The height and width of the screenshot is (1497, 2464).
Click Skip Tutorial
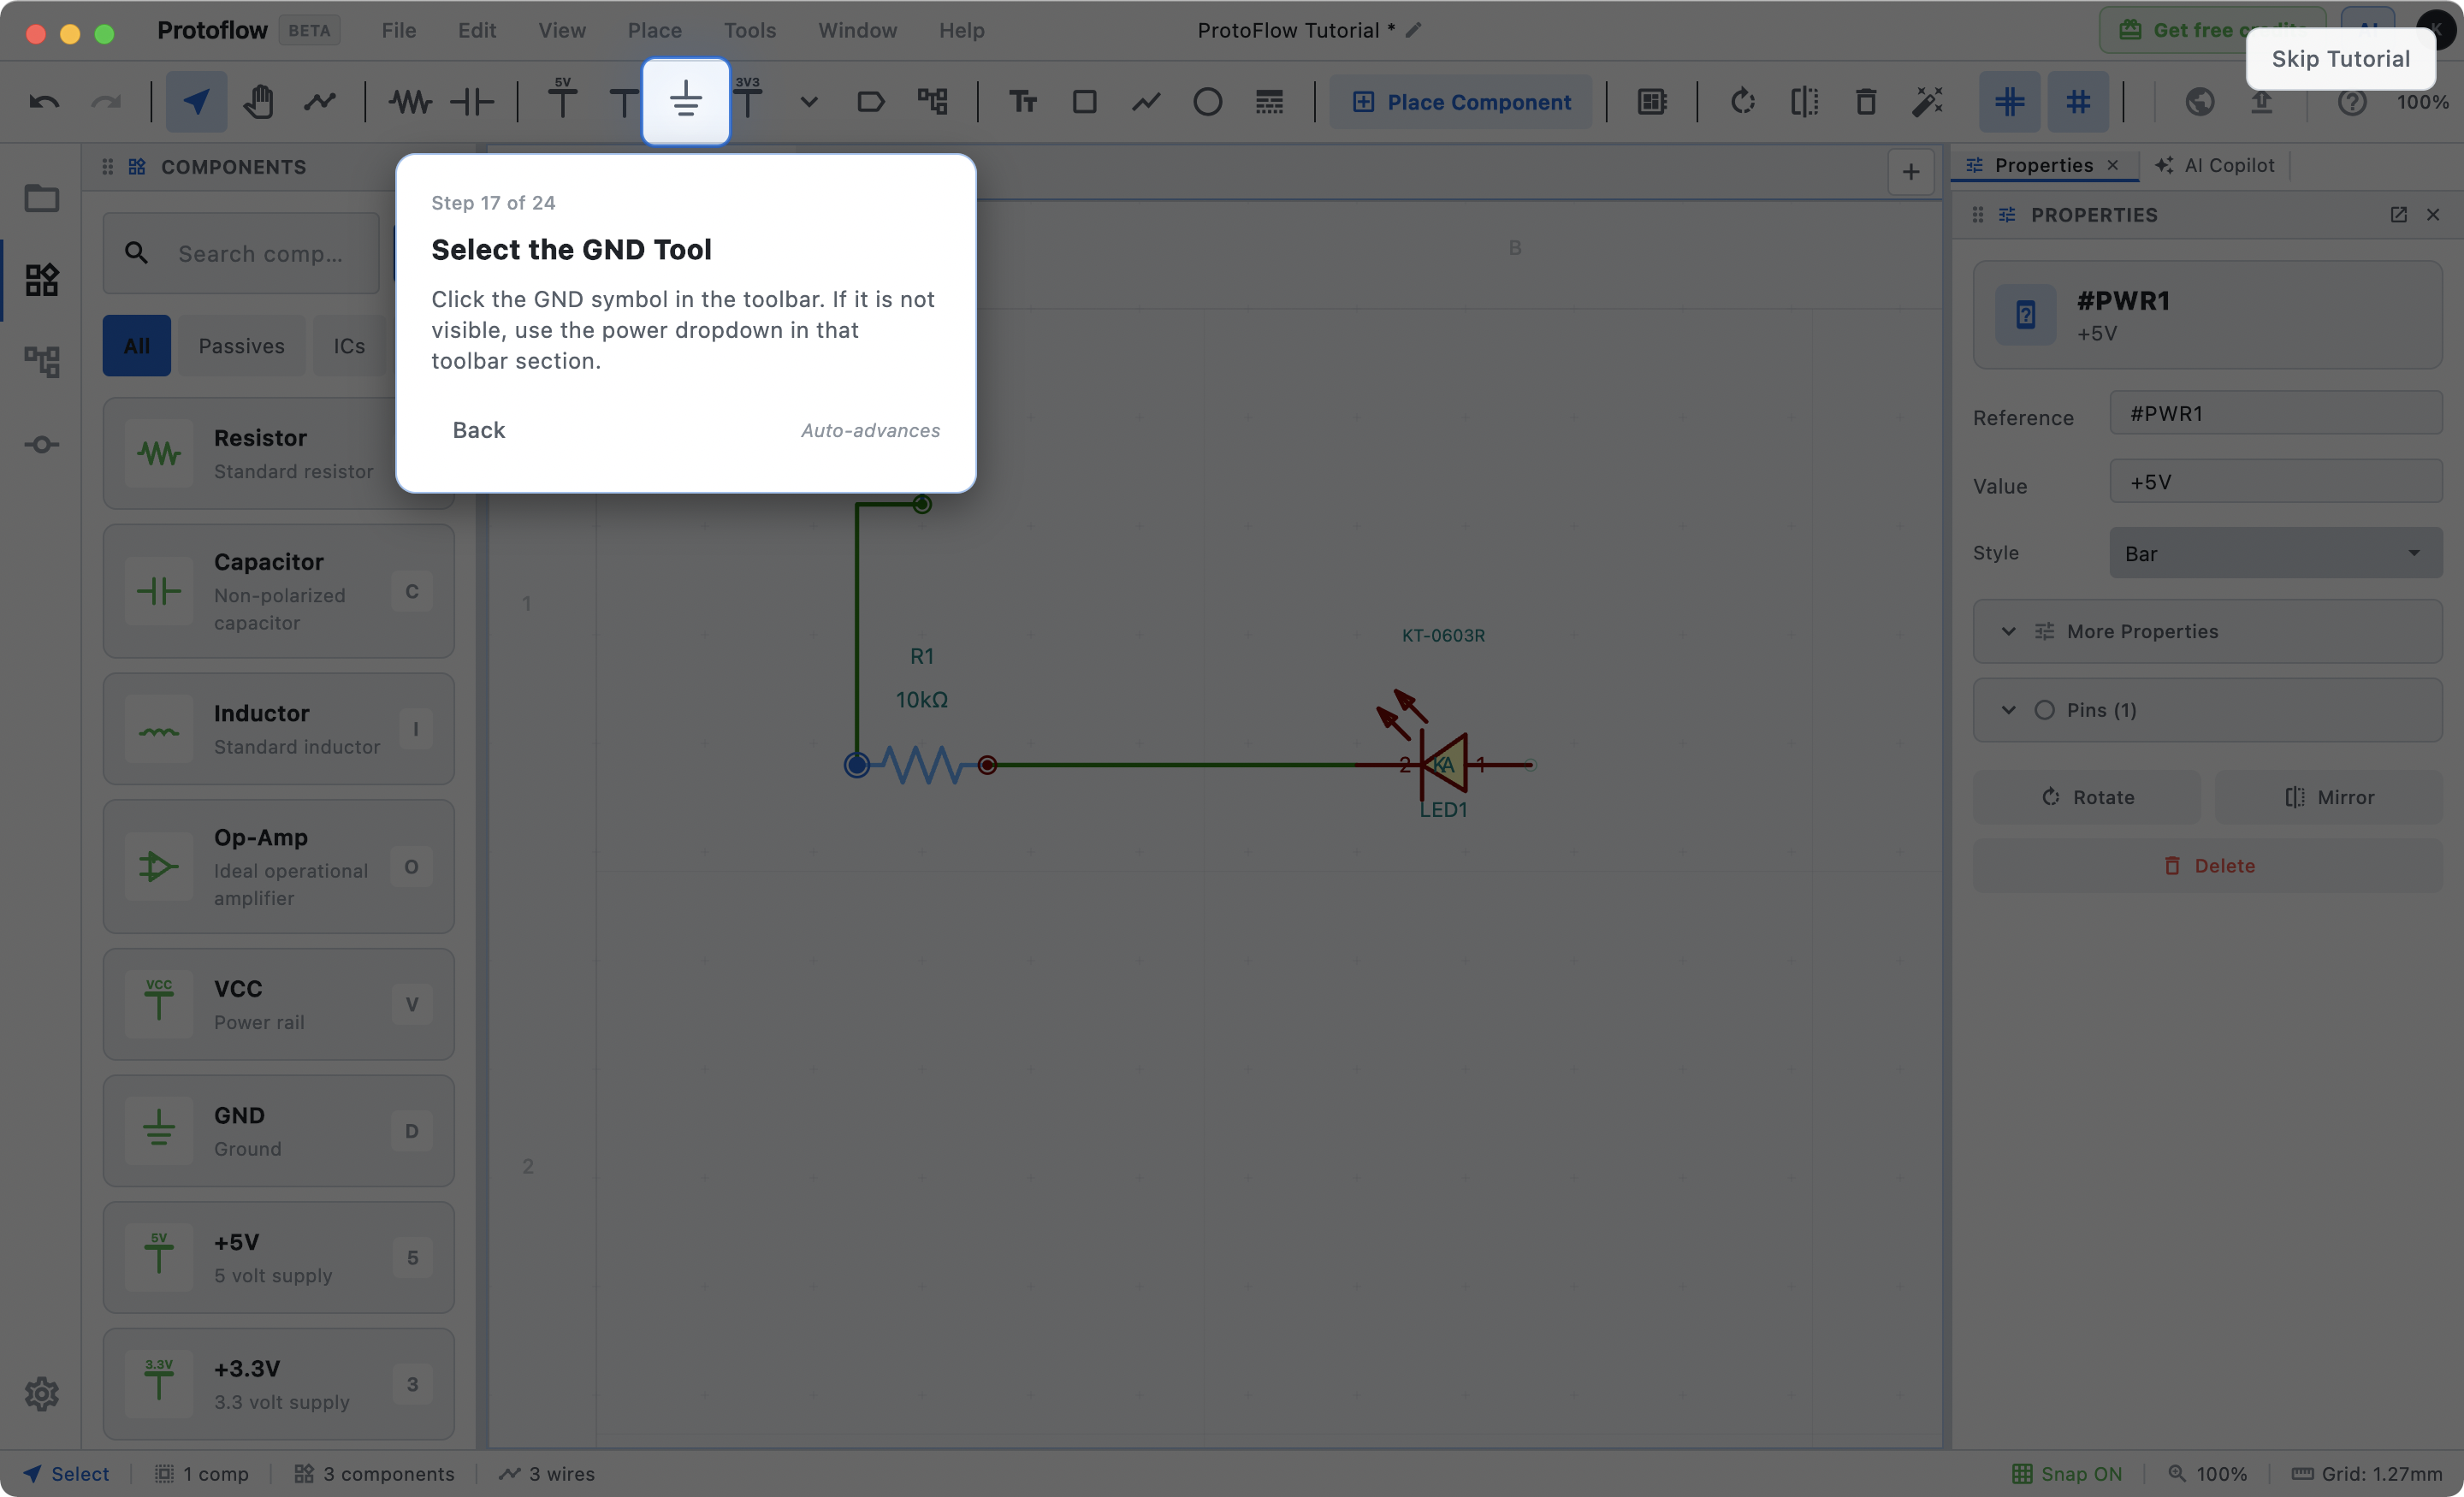click(x=2340, y=59)
